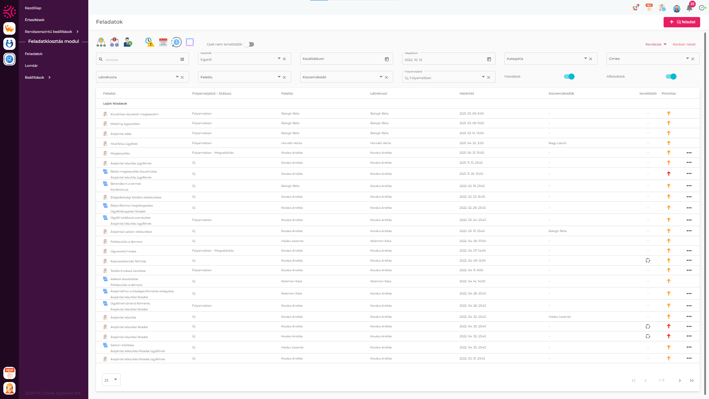Screen dimensions: 709x399
Task: Open Lomtár in the sidebar menu
Action: pos(31,66)
